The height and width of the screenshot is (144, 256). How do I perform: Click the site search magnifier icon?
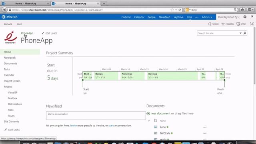coord(245,33)
